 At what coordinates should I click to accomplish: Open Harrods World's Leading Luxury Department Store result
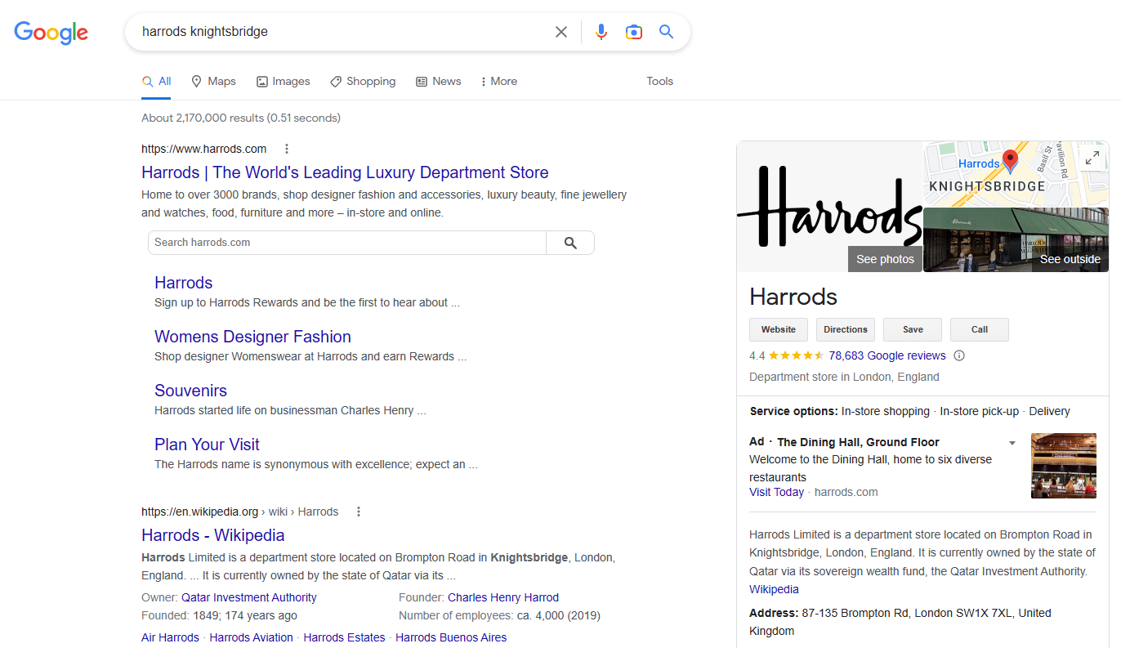[345, 172]
